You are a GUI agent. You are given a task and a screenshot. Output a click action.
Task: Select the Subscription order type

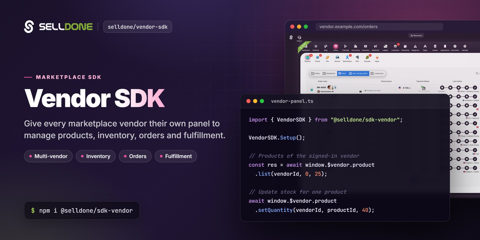pos(347,58)
